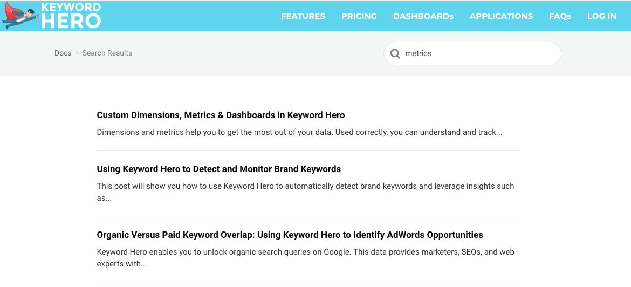The image size is (631, 287).
Task: Open DASHBOARDs from the top navigation
Action: pyautogui.click(x=423, y=16)
